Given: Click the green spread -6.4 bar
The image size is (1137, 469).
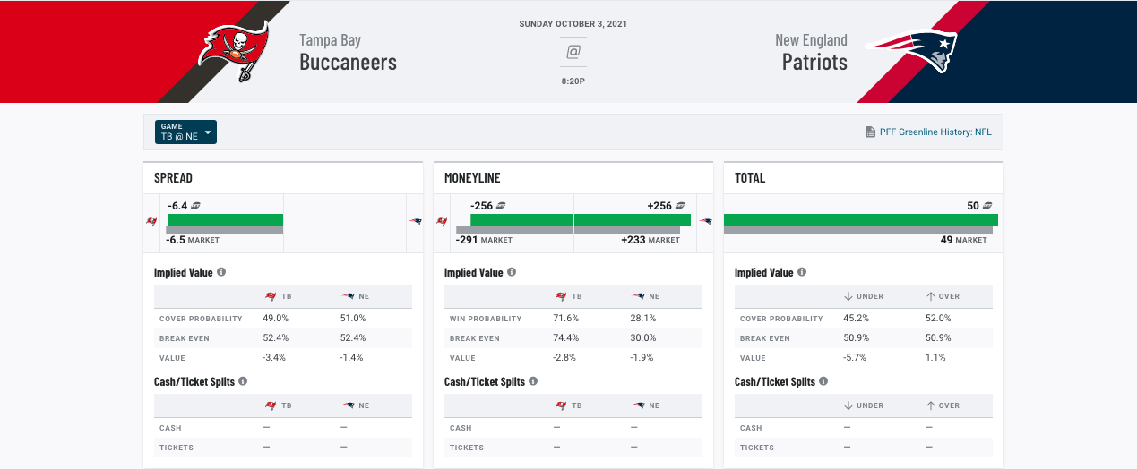Looking at the screenshot, I should [225, 219].
